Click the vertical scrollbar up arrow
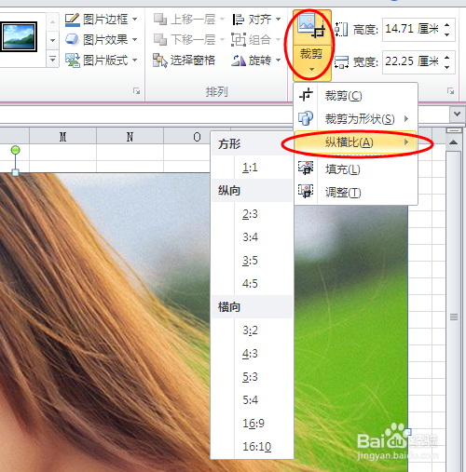 click(x=454, y=142)
